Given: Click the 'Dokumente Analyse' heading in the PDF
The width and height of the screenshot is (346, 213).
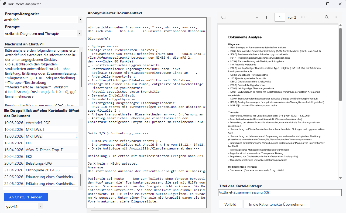Looking at the screenshot, I should click(x=245, y=37).
